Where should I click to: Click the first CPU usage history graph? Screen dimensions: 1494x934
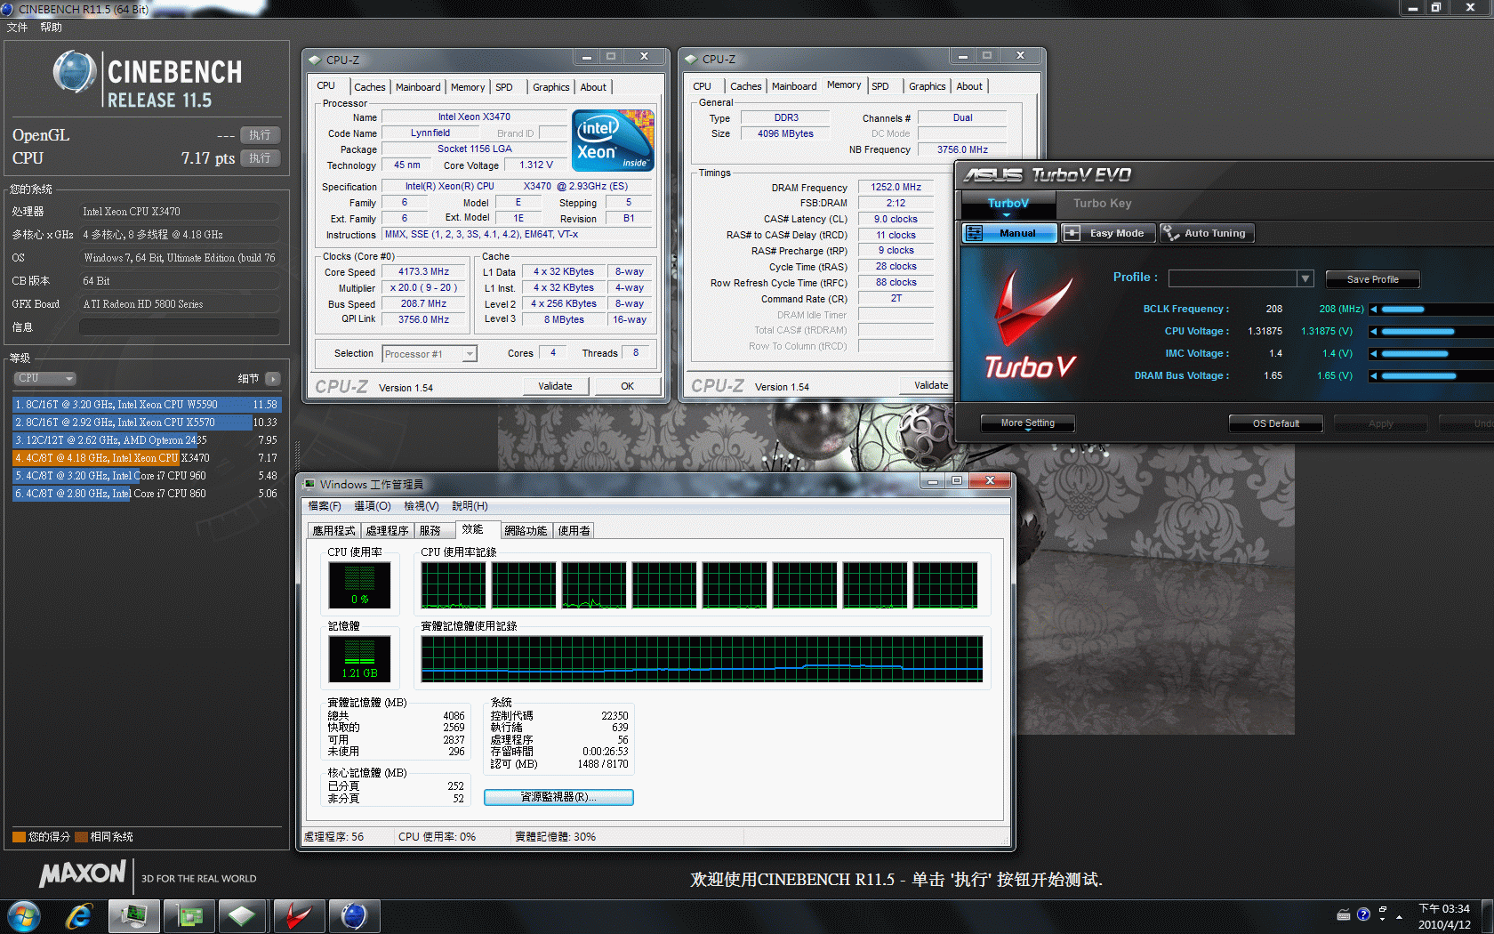(x=454, y=585)
